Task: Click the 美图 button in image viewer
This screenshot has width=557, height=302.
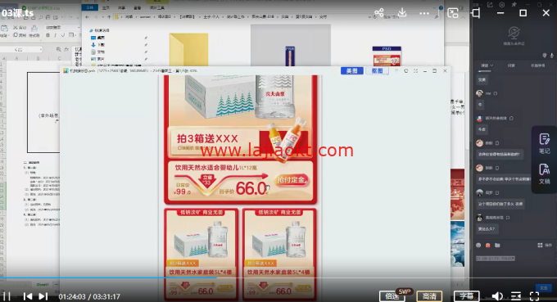Action: coord(351,70)
